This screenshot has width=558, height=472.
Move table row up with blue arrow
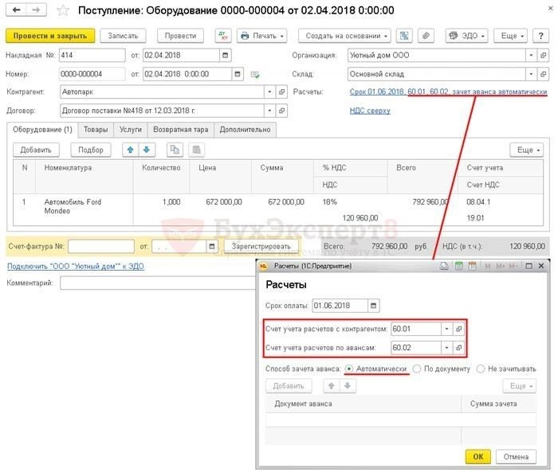(x=130, y=150)
